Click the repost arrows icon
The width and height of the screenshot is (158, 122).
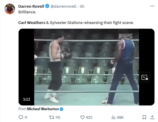click(x=52, y=117)
